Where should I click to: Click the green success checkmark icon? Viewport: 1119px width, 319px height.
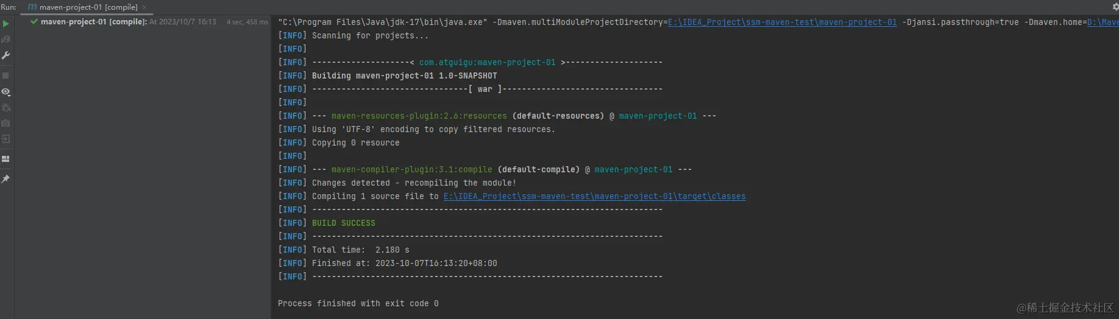click(x=34, y=22)
